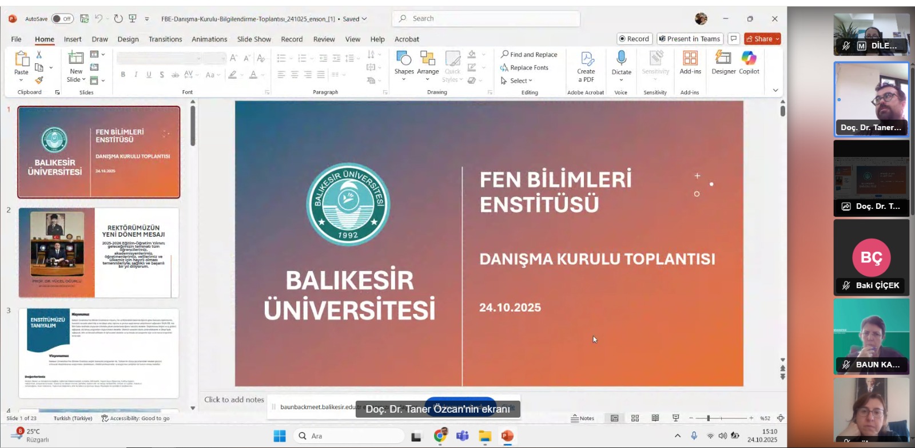This screenshot has height=448, width=915.
Task: Launch Copilot from the ribbon
Action: click(749, 58)
